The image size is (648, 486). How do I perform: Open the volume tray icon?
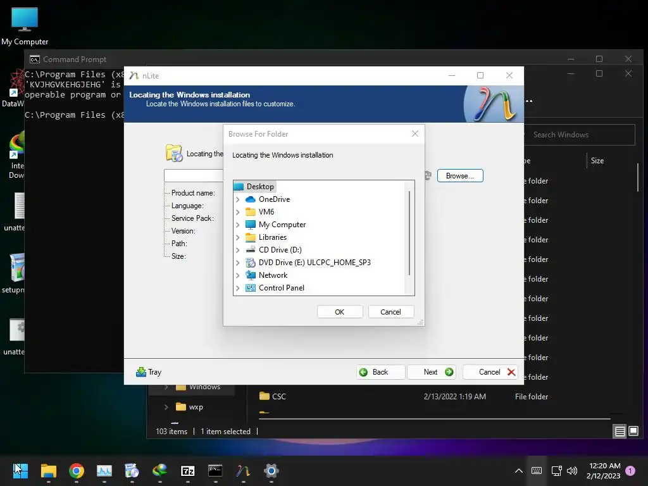tap(572, 471)
